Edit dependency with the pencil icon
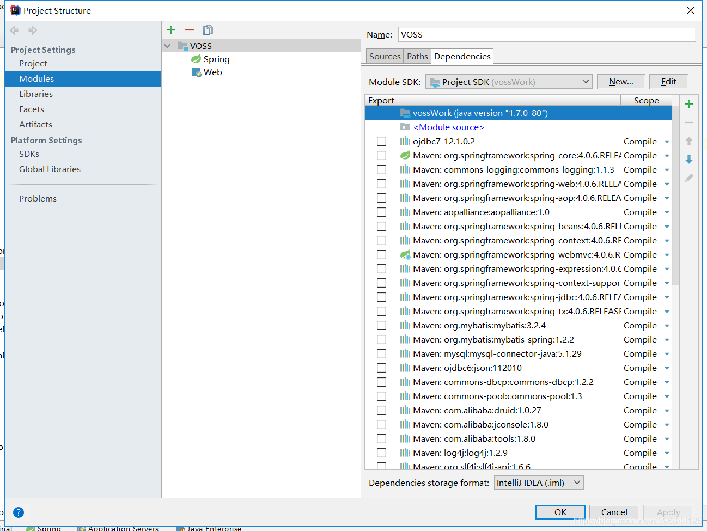This screenshot has width=707, height=531. click(689, 178)
